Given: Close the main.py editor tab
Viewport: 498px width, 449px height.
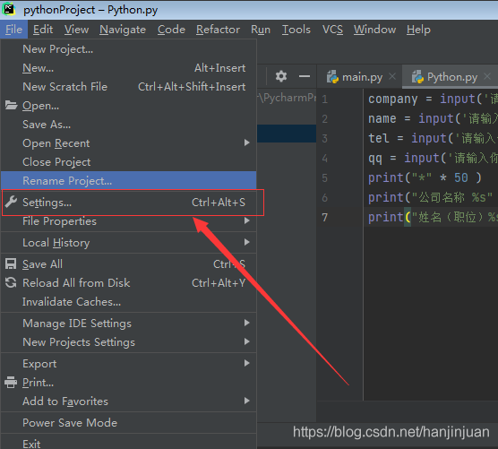Looking at the screenshot, I should [392, 76].
